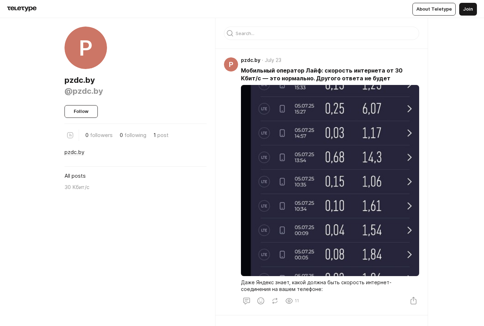
Task: Open comments on the post
Action: pyautogui.click(x=247, y=301)
